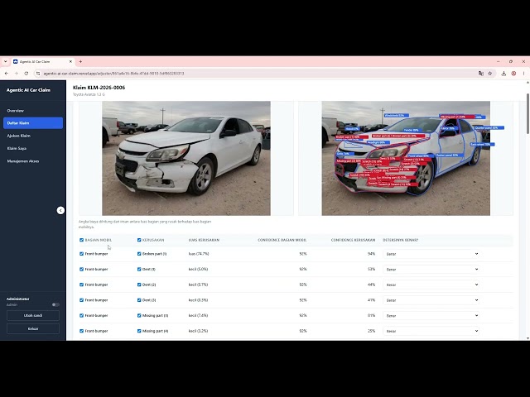
Task: Toggle the Kerusakan header checkbox
Action: tap(139, 240)
